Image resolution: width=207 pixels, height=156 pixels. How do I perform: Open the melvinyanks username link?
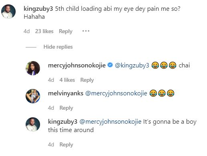(66, 93)
